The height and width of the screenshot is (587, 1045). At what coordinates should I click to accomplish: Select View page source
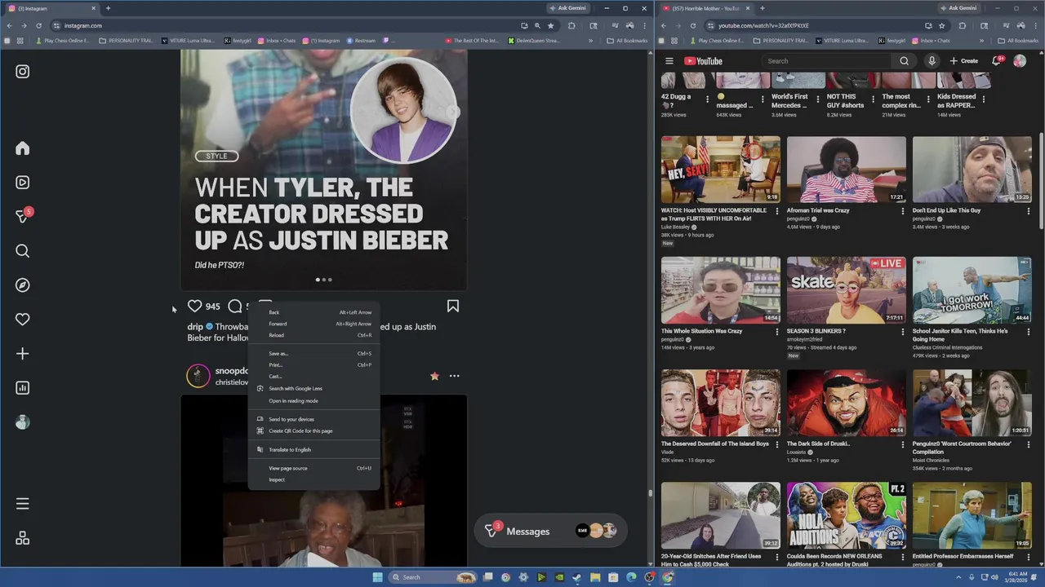tap(314, 468)
